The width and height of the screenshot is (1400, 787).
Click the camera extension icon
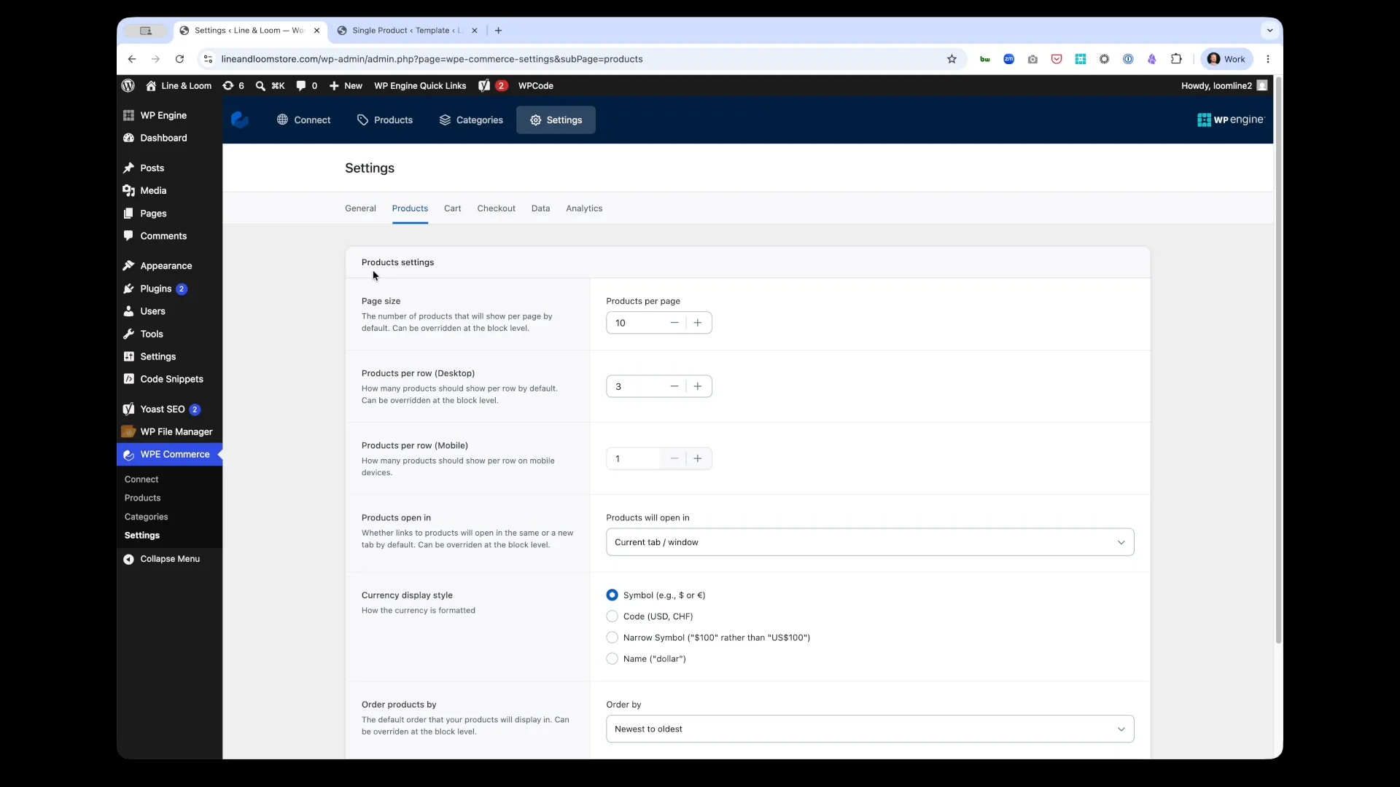[1032, 59]
